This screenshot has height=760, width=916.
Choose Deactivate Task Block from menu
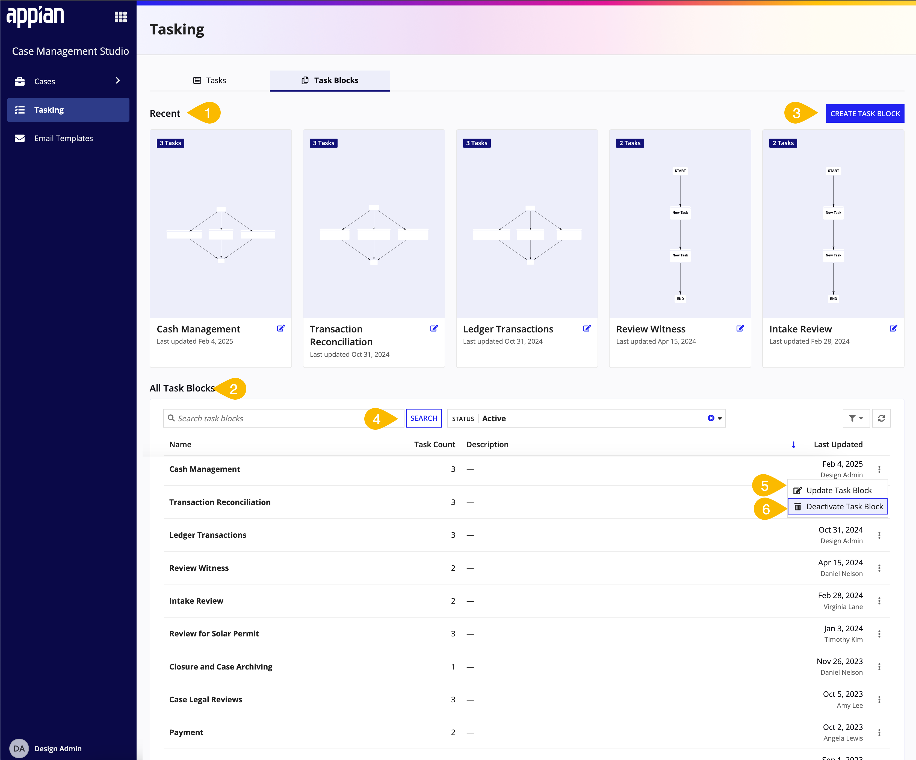click(x=838, y=506)
